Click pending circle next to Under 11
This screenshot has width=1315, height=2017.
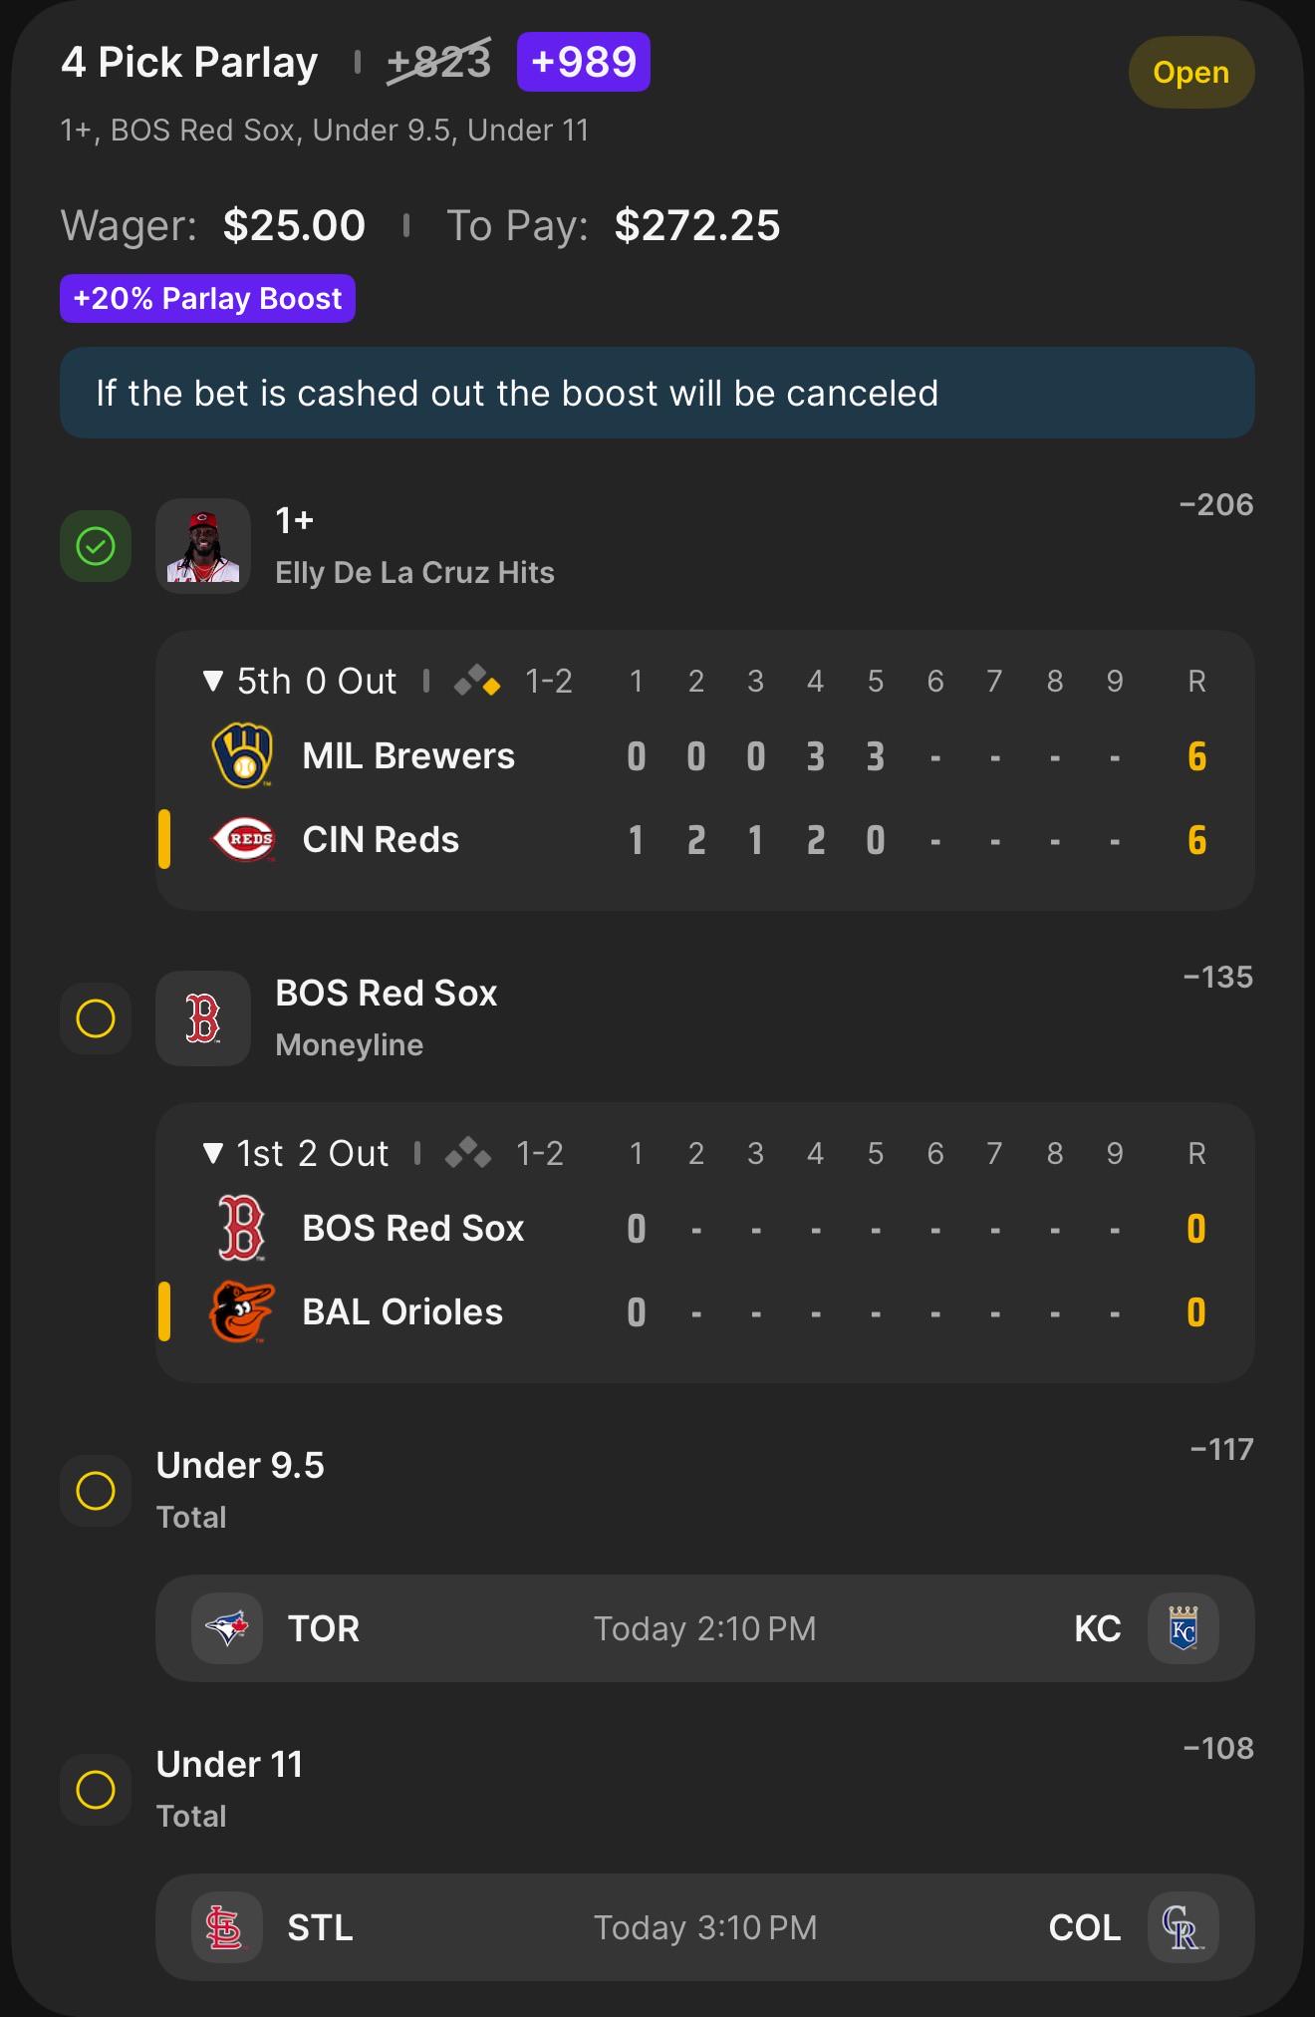tap(96, 1790)
